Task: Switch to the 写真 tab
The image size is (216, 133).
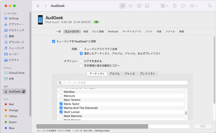Action: [x=159, y=32]
